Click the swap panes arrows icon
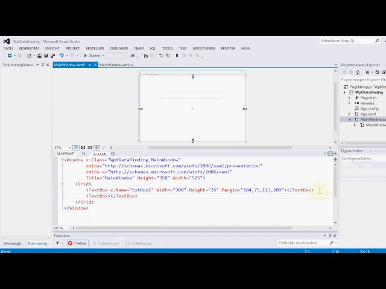Image resolution: width=386 pixels, height=289 pixels. 84,154
